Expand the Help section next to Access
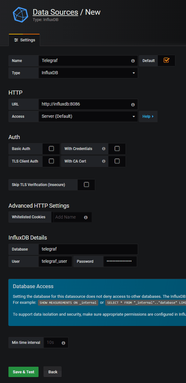 pyautogui.click(x=148, y=116)
